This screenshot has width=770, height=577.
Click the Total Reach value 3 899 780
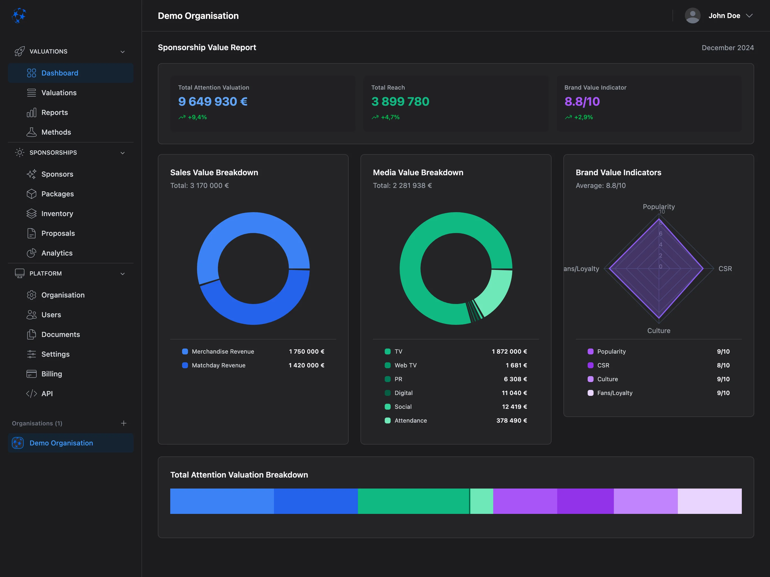coord(400,102)
